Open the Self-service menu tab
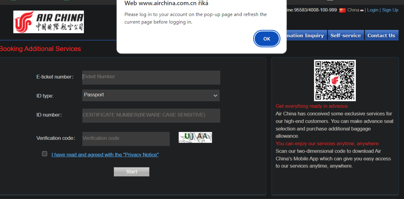This screenshot has height=199, width=404. coord(345,35)
